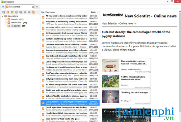Open headline 'Cute but deadly: The camouflaged world'
Viewport: 181px width, 122px height.
[136, 34]
